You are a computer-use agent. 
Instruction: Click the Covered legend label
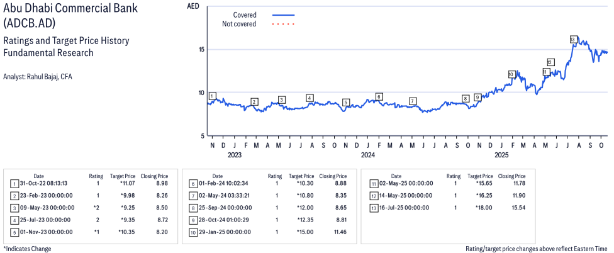coord(245,14)
